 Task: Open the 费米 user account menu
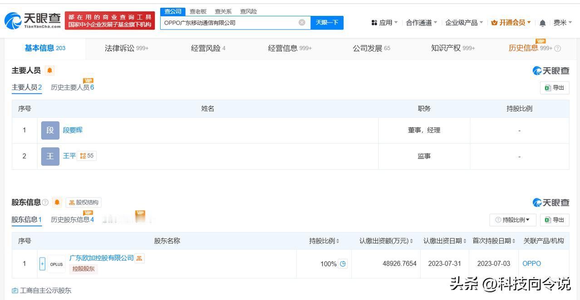563,23
